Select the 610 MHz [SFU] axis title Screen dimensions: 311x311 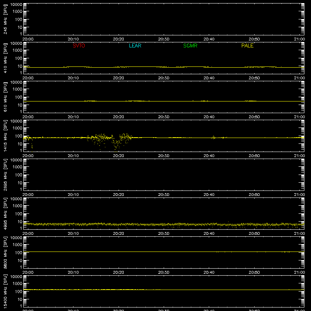point(5,97)
